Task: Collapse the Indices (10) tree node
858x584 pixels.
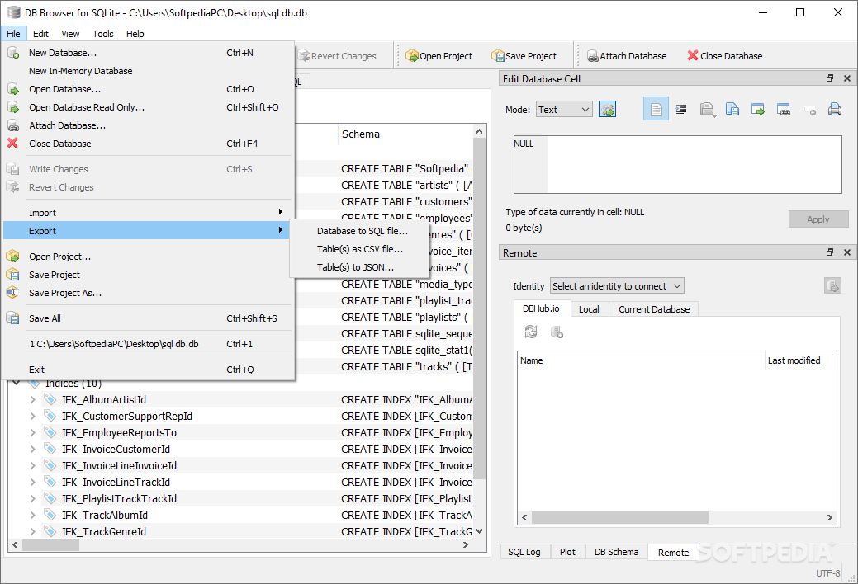Action: (17, 383)
